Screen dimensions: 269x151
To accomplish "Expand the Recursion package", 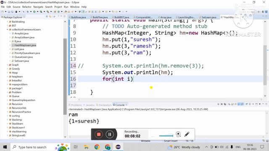I will coord(8,104).
